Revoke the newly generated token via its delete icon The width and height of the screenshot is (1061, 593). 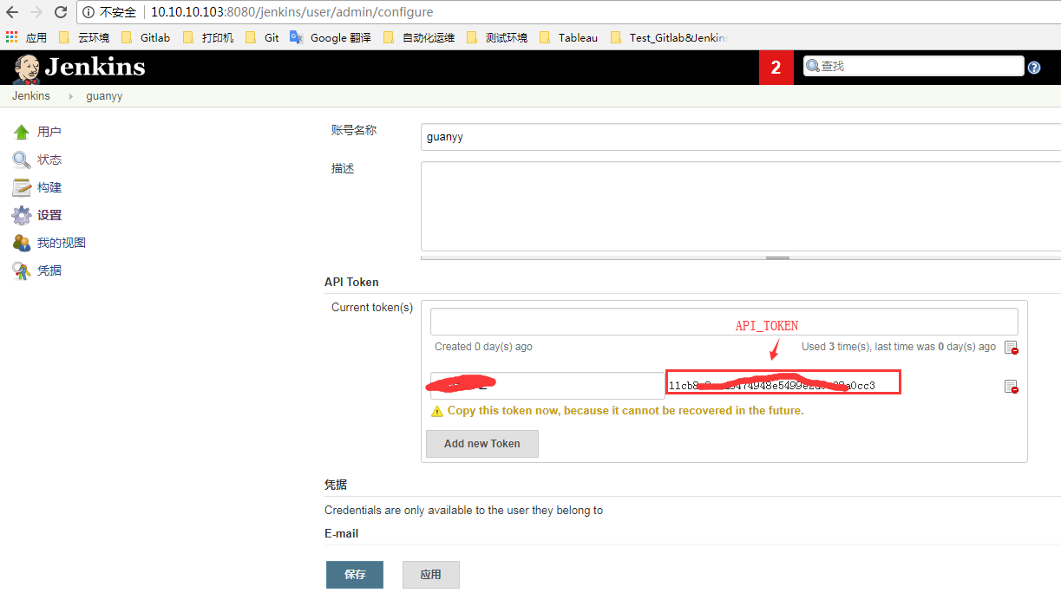point(1011,387)
